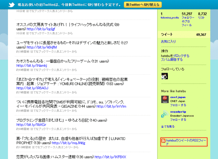The width and height of the screenshot is (218, 159).
Task: Open the bit.ly/irrVlm link
Action: (x=112, y=106)
